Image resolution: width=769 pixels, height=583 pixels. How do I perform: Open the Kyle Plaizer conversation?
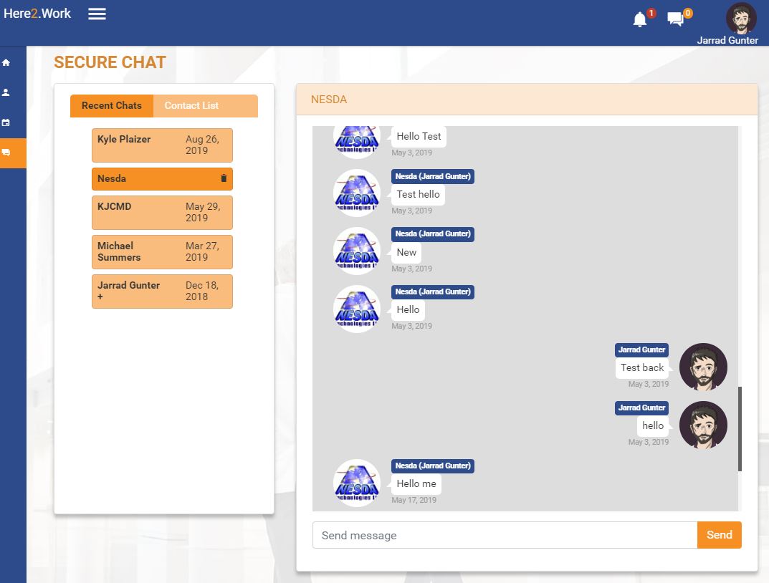pos(161,145)
